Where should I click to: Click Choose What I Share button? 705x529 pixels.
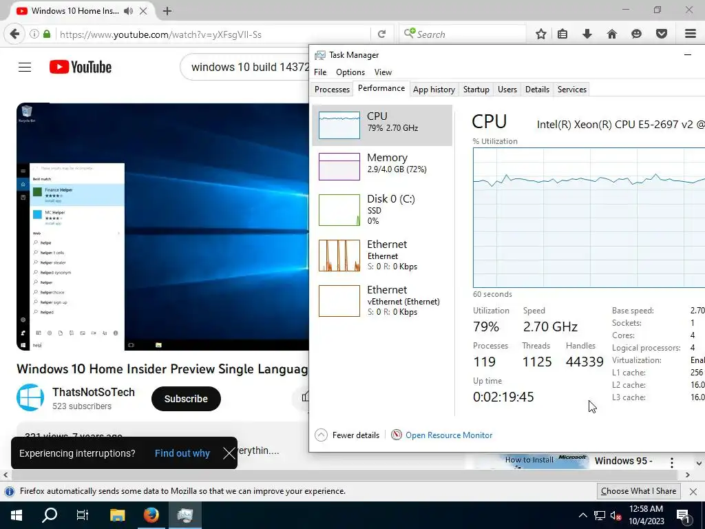click(638, 490)
